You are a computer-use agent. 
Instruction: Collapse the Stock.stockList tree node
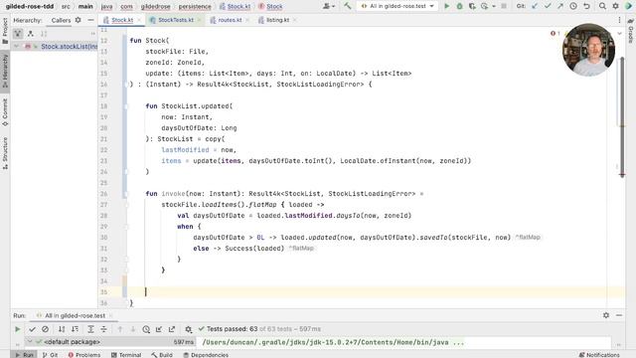click(16, 47)
